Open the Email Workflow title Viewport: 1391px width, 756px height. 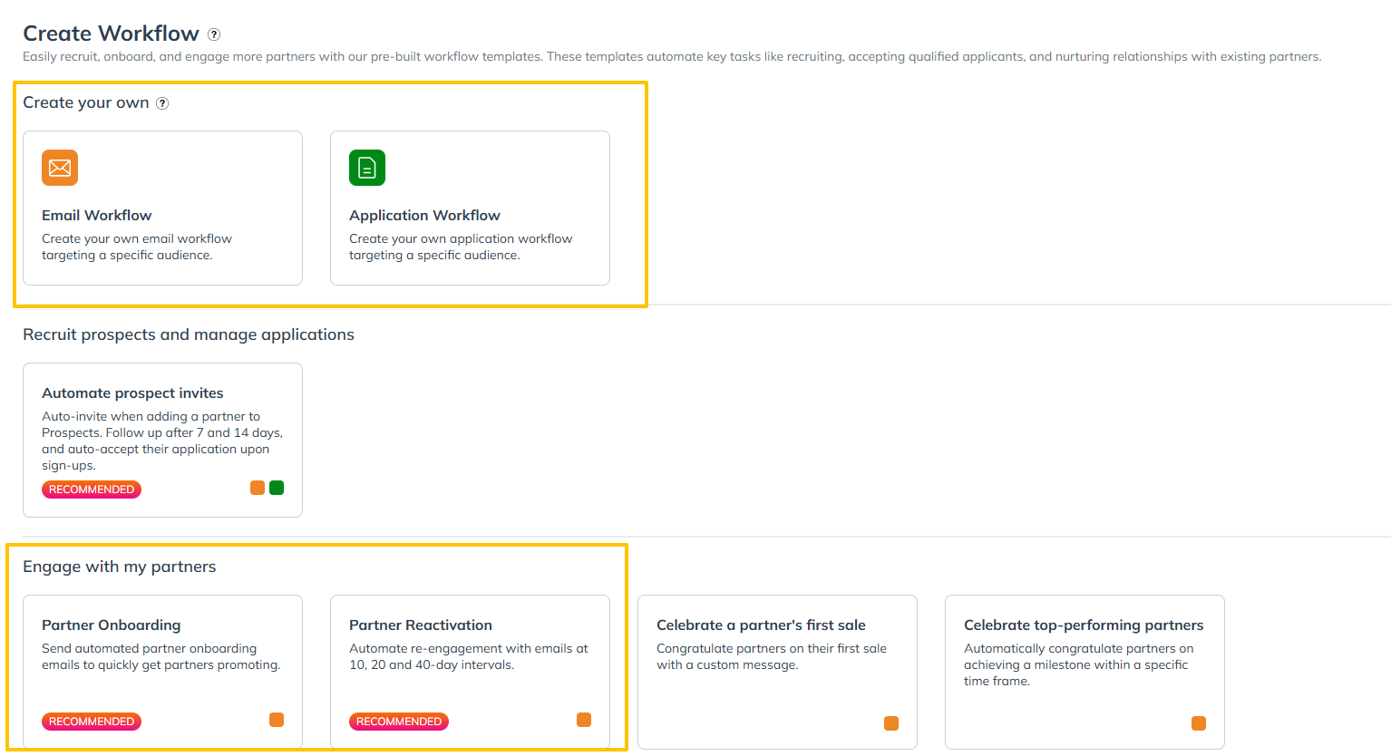(96, 215)
